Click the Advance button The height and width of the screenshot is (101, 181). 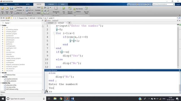(77, 12)
